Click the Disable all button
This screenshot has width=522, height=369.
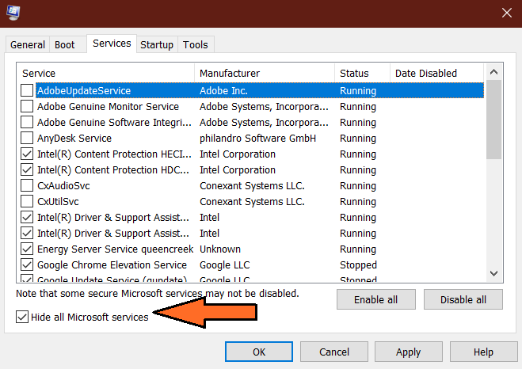[463, 299]
